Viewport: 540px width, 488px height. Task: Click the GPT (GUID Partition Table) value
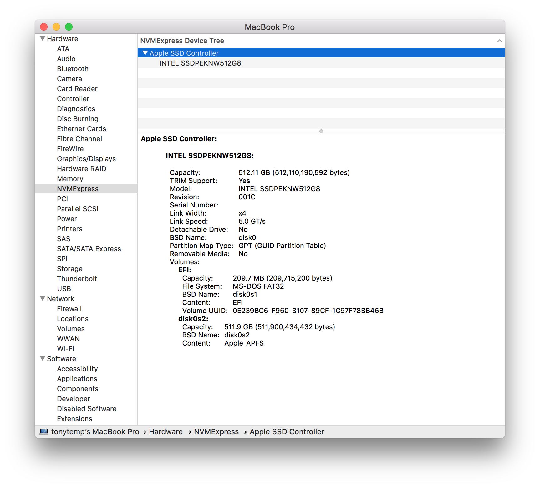point(282,246)
